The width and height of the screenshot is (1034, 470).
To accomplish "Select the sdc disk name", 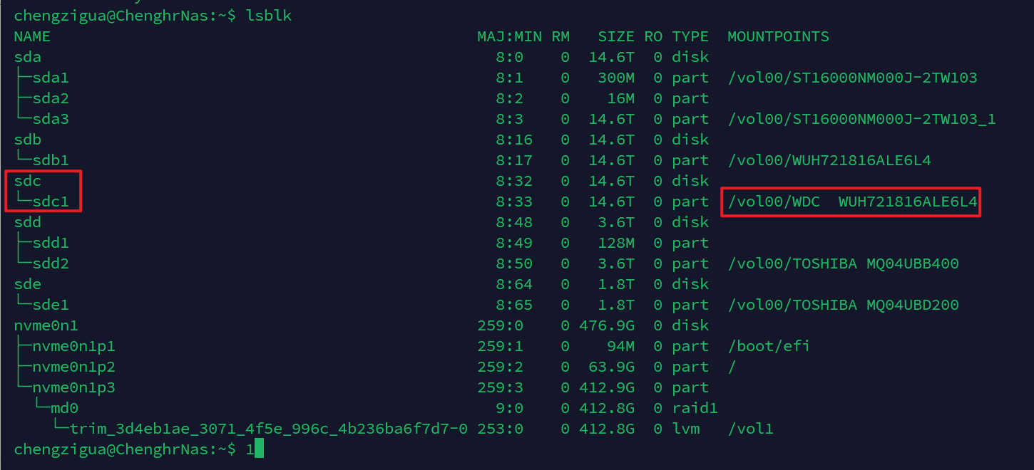I will pyautogui.click(x=28, y=181).
